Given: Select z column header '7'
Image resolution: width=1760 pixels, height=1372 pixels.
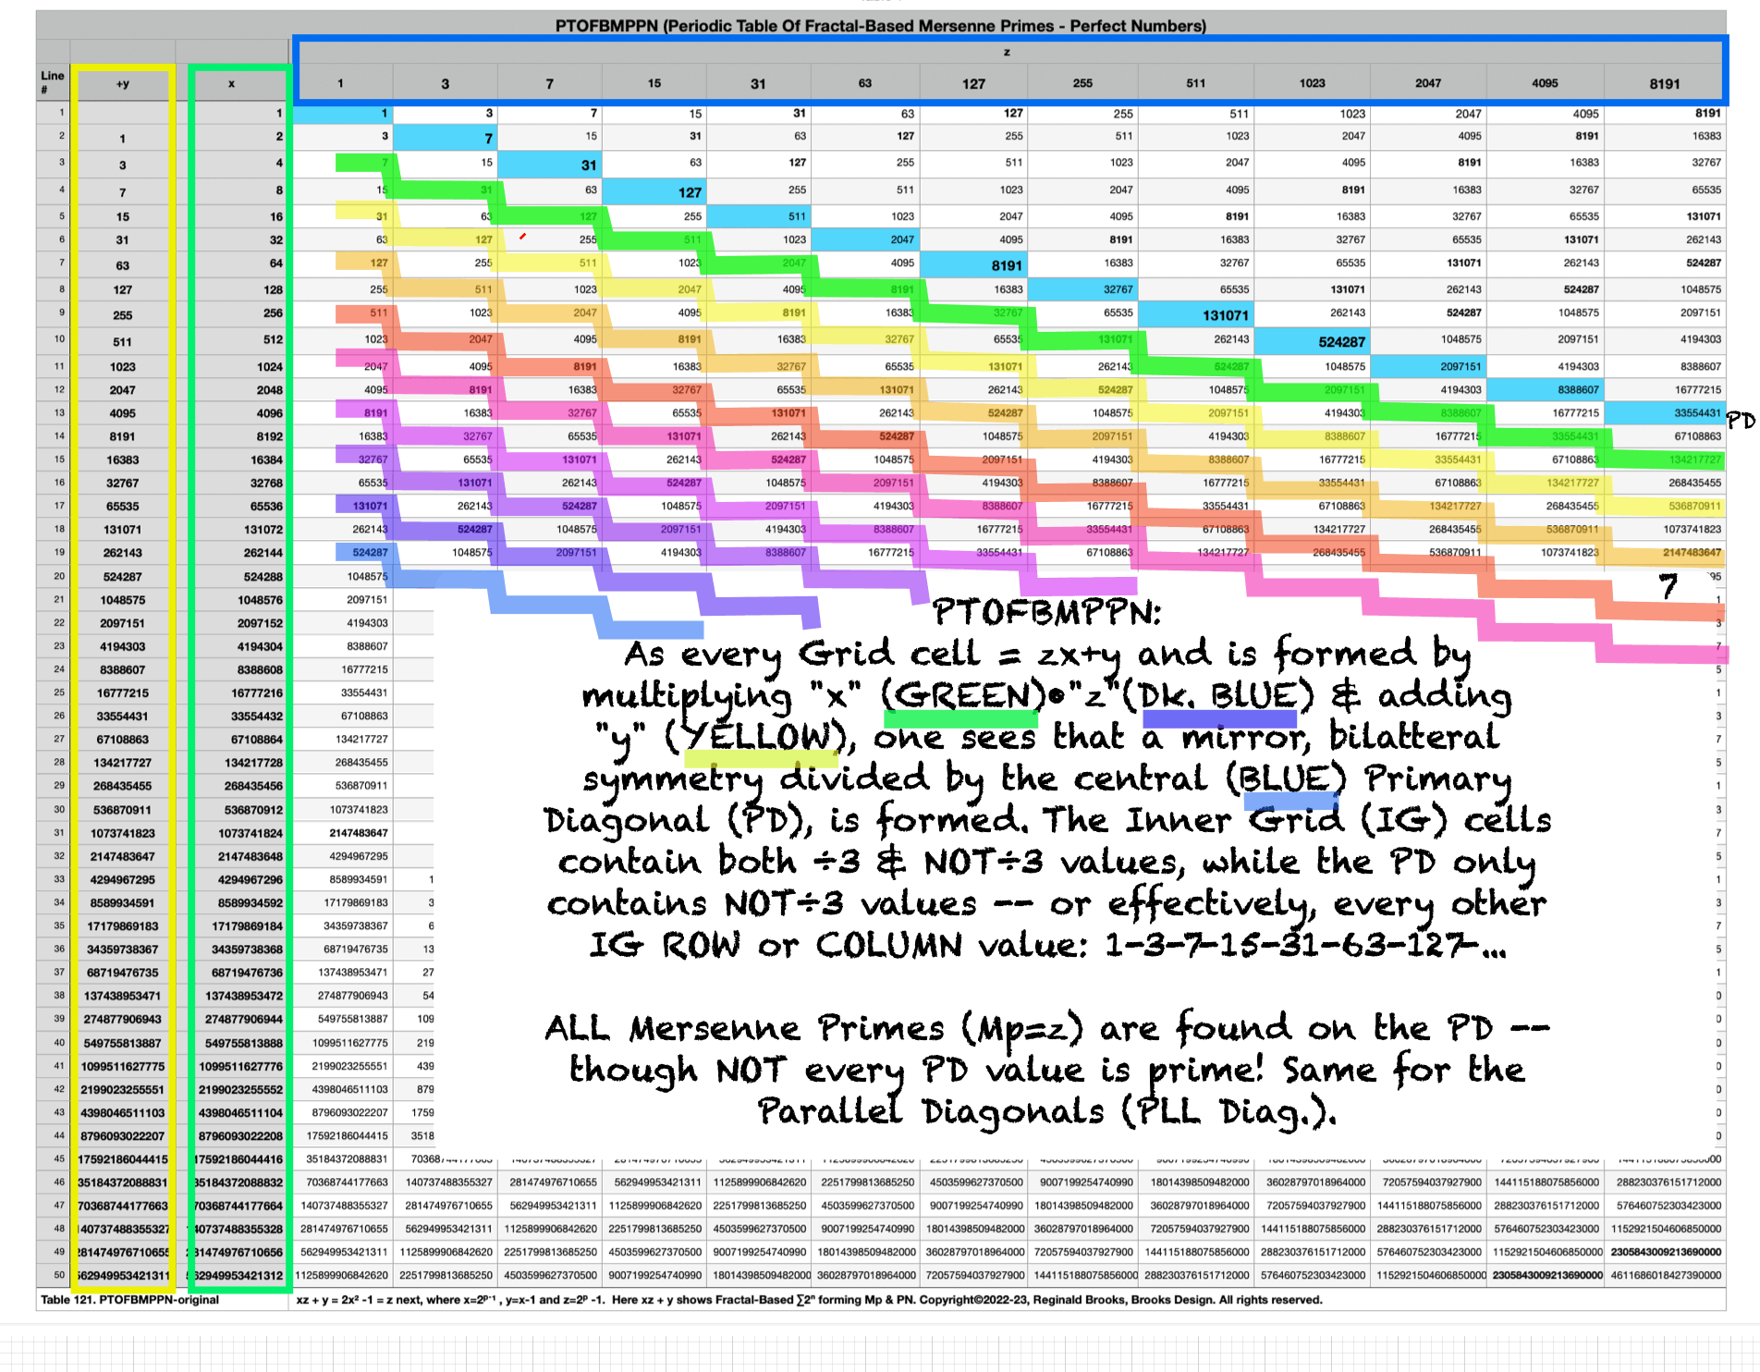Looking at the screenshot, I should pos(549,83).
